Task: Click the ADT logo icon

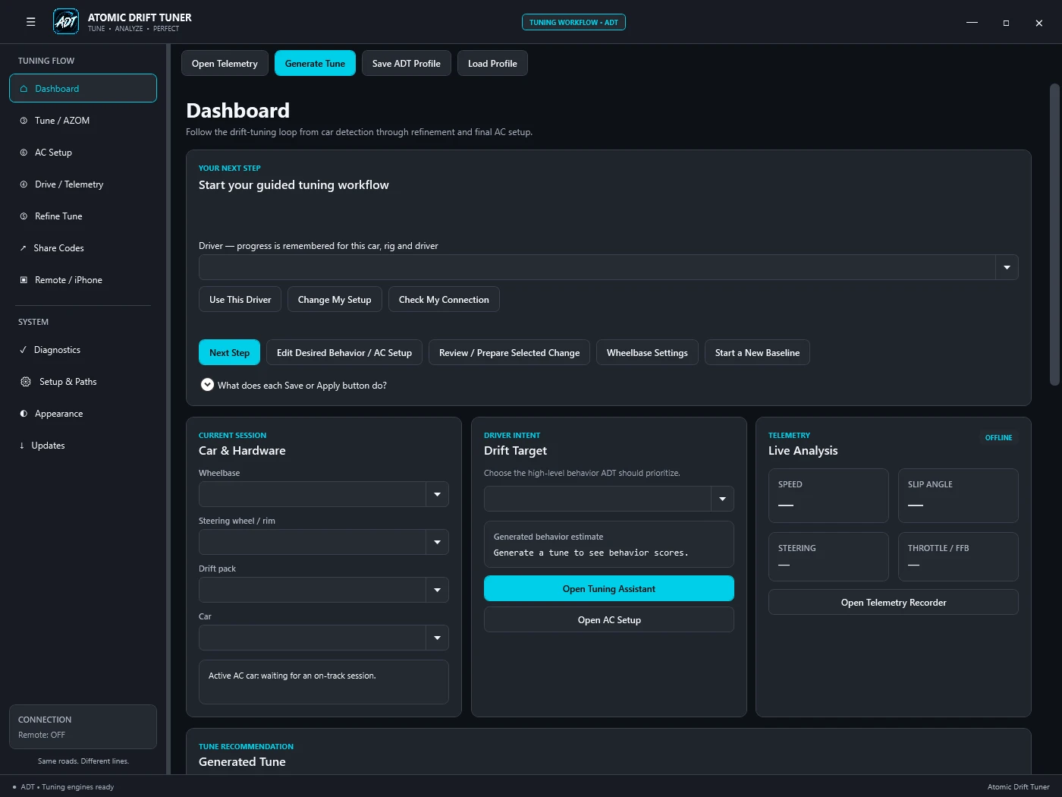Action: 66,21
